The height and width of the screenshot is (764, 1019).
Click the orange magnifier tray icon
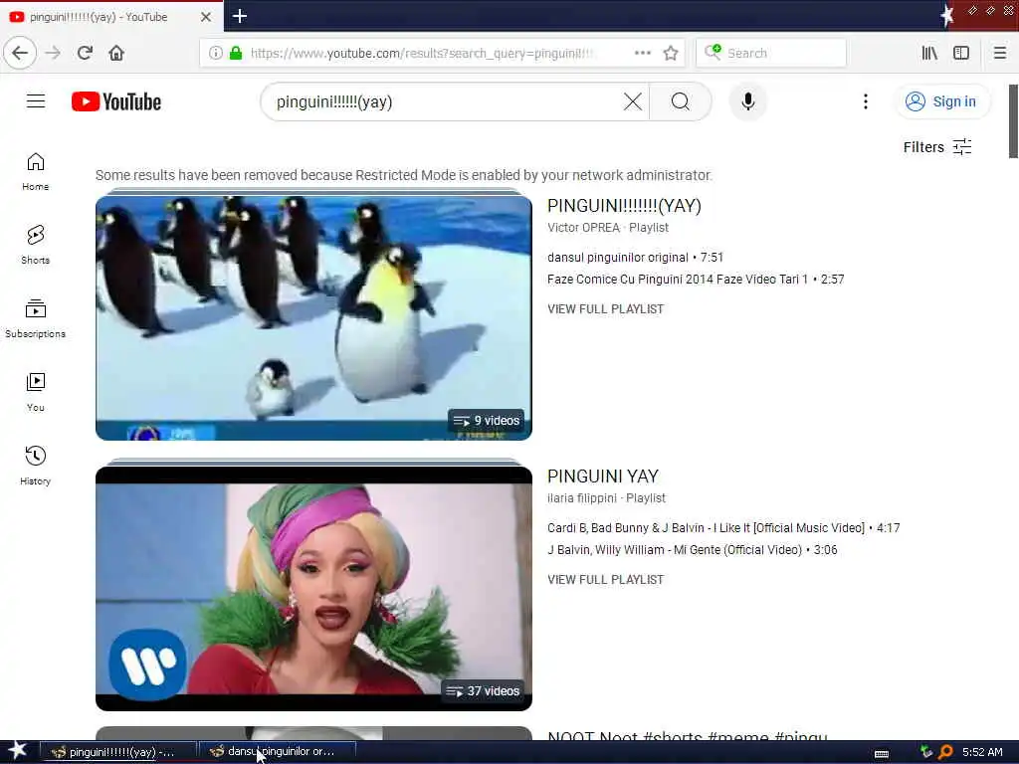pos(945,752)
